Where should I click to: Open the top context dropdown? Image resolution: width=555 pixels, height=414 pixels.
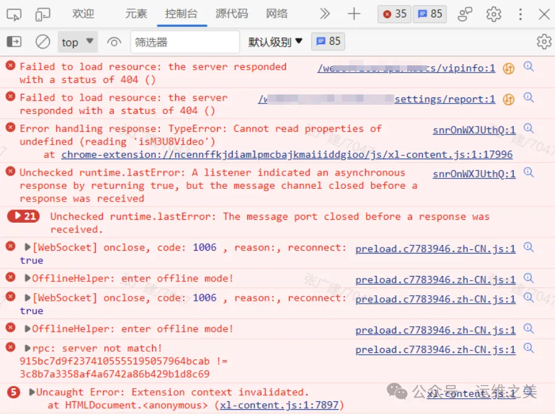[78, 42]
